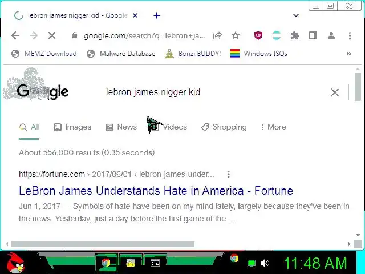Viewport: 365px width, 274px height.
Task: Stop loading the current page
Action: 52,35
